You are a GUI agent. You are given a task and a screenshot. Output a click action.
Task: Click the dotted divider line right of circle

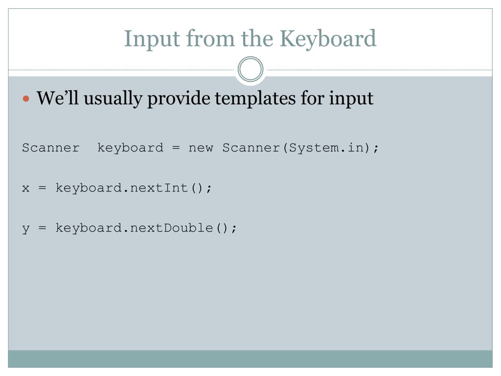click(x=378, y=70)
